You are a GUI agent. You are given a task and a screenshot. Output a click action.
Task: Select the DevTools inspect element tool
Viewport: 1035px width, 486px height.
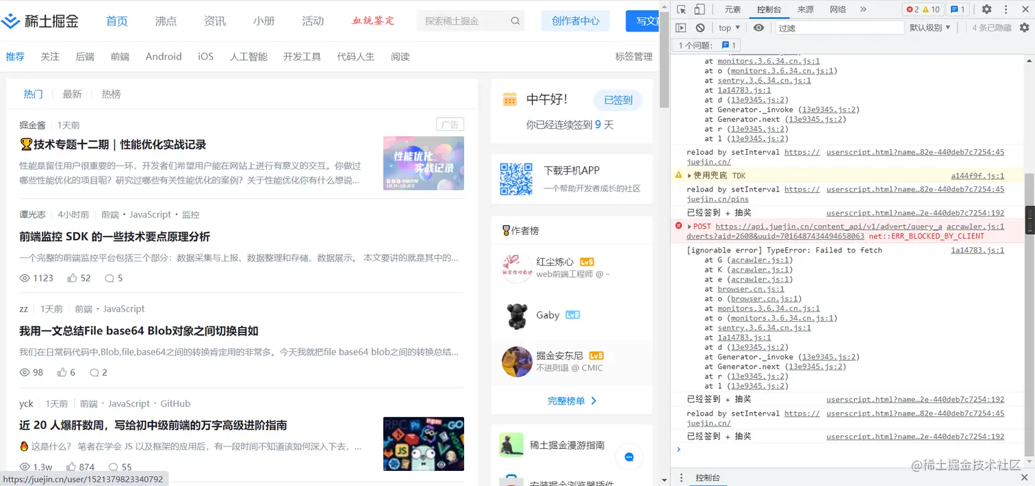682,10
